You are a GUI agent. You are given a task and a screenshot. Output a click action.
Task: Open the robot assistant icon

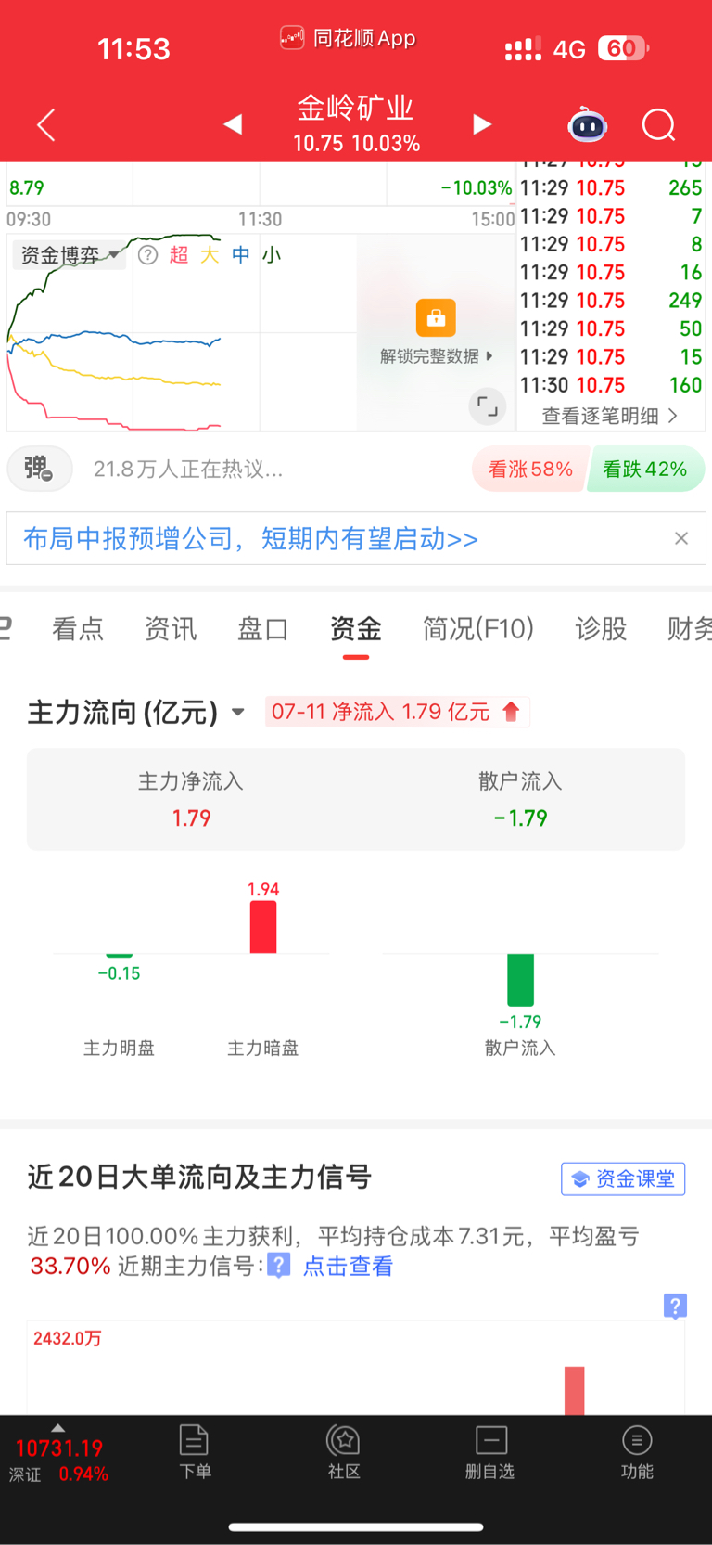(587, 124)
